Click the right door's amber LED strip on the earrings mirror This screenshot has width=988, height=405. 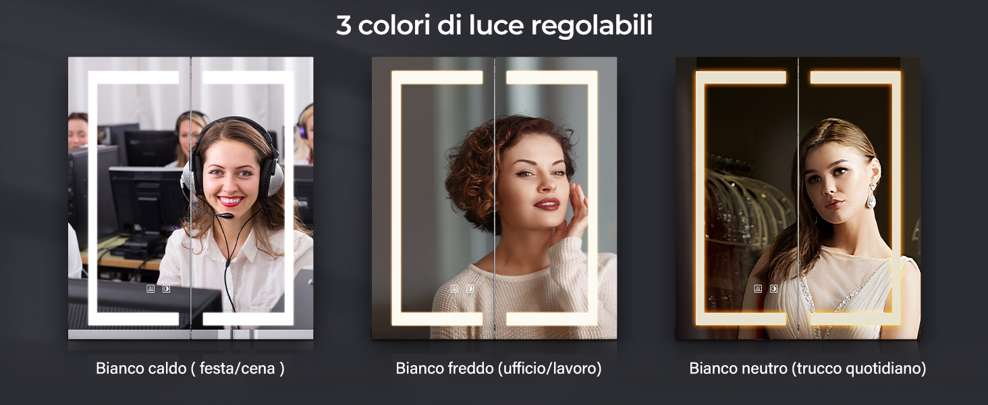click(x=896, y=198)
